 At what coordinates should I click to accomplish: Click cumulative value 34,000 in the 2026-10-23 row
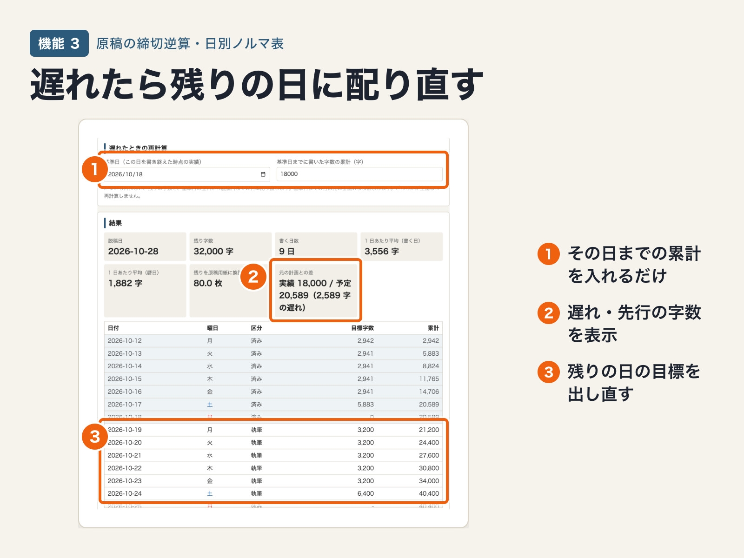(x=429, y=481)
